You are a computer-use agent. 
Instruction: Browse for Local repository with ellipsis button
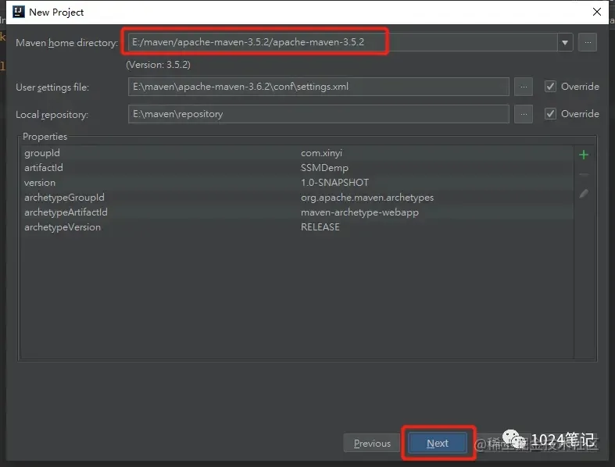524,114
